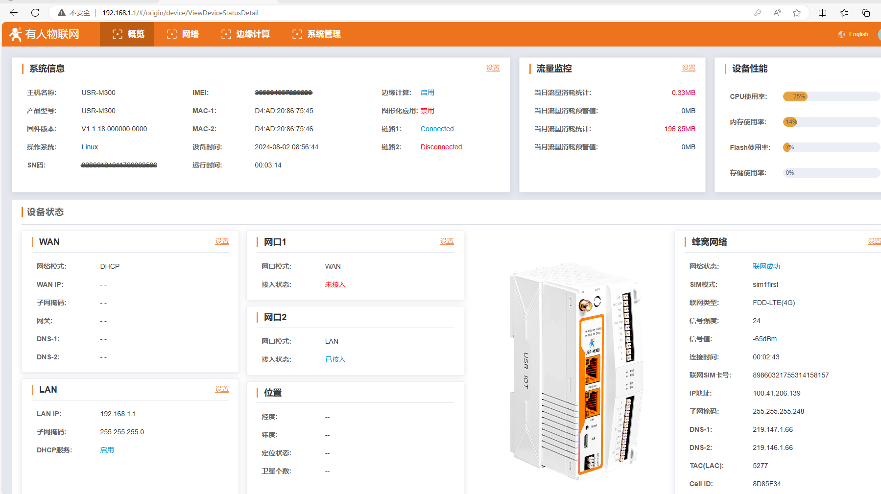Screen dimensions: 881x494
Task: Click the globe icon beside English
Action: point(842,34)
